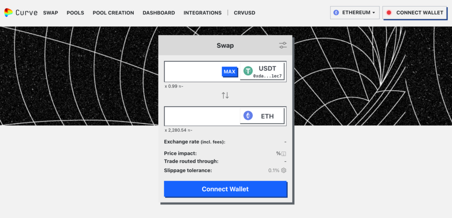Viewport: 452px width, 218px height.
Task: Open price impact info icon
Action: pyautogui.click(x=284, y=154)
